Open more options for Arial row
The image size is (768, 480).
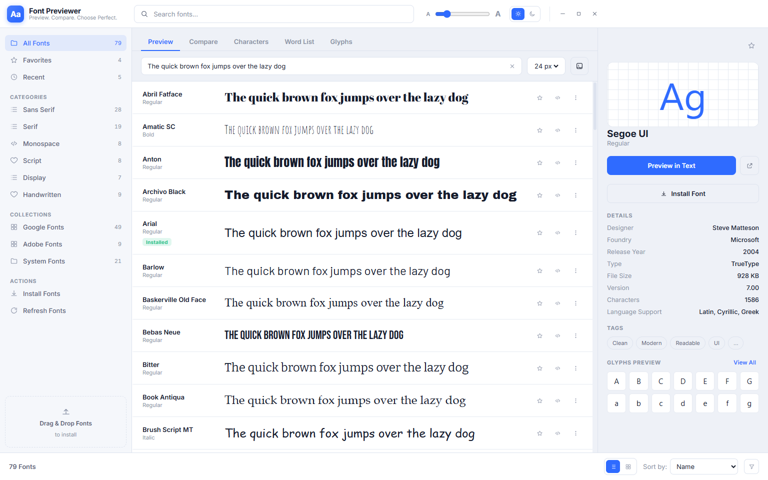575,233
